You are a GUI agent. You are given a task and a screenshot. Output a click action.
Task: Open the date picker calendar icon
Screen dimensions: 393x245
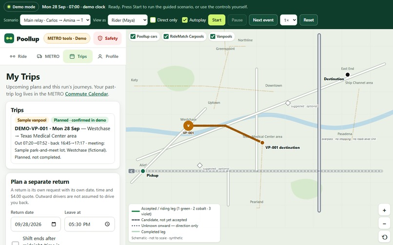coord(54,224)
